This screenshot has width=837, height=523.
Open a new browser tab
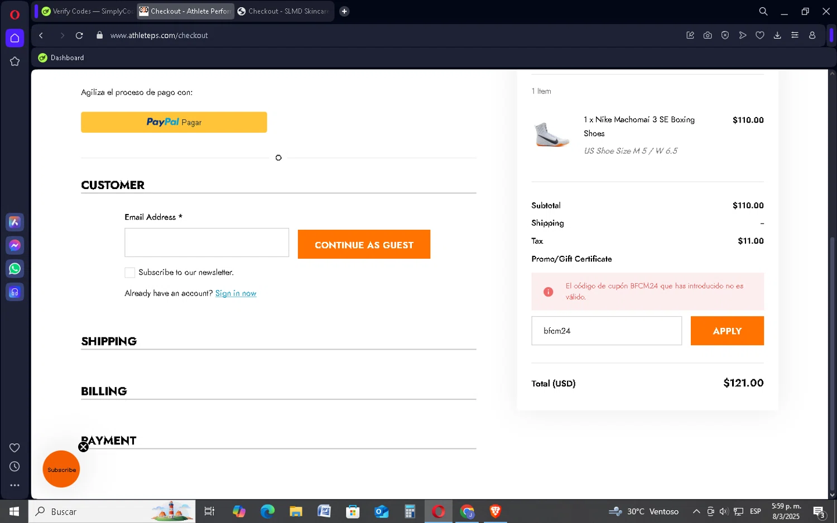[x=344, y=11]
